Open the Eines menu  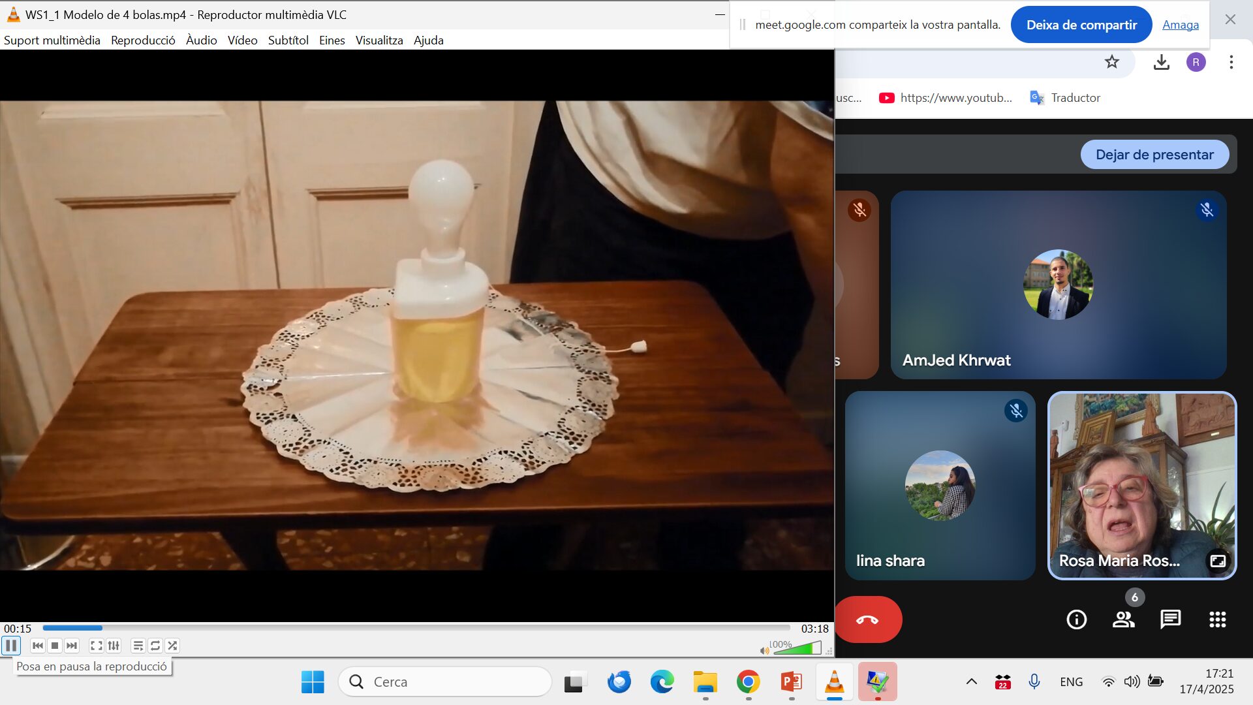(332, 40)
